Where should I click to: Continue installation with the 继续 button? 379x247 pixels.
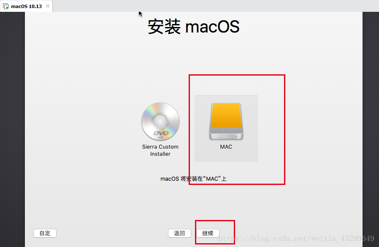pyautogui.click(x=208, y=233)
